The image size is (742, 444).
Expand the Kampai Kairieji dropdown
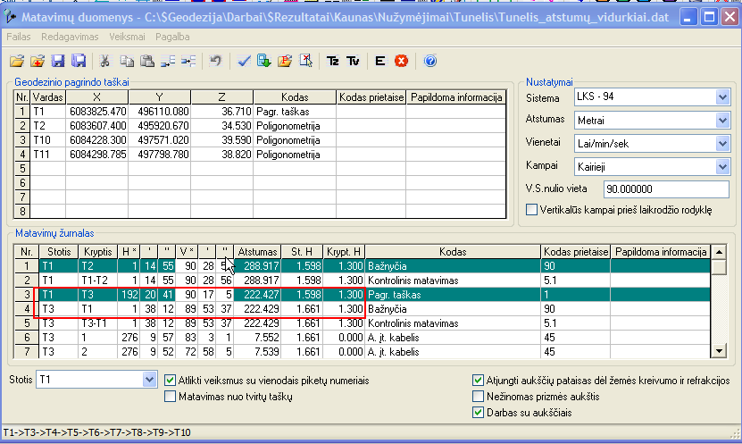[722, 167]
